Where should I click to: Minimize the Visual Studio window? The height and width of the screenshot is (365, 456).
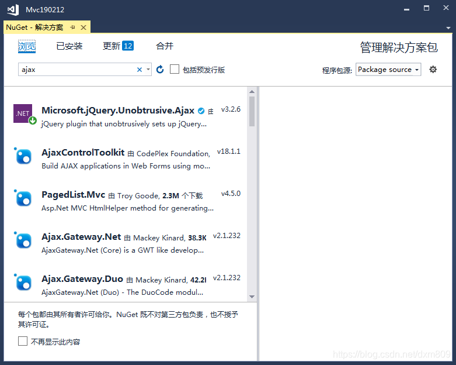[x=406, y=9]
